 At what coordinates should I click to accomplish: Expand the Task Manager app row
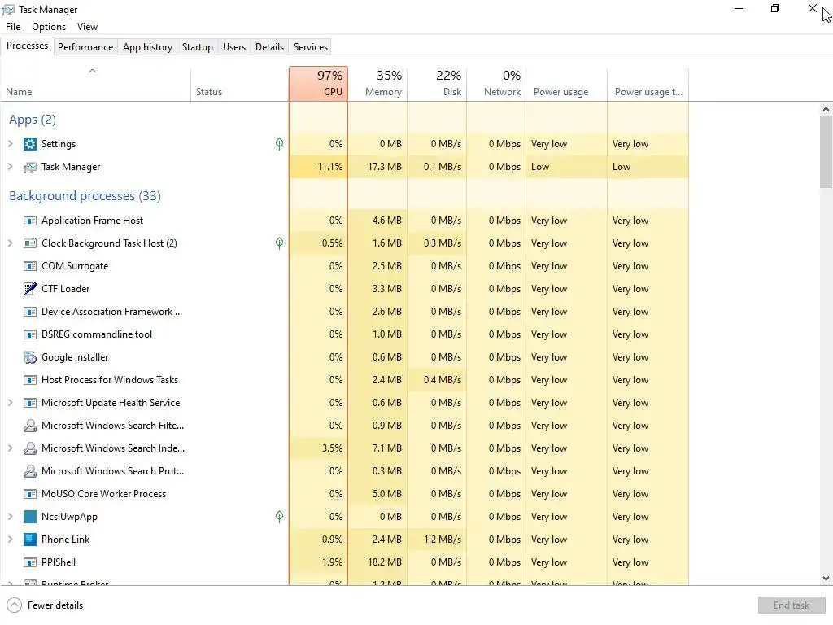coord(10,167)
